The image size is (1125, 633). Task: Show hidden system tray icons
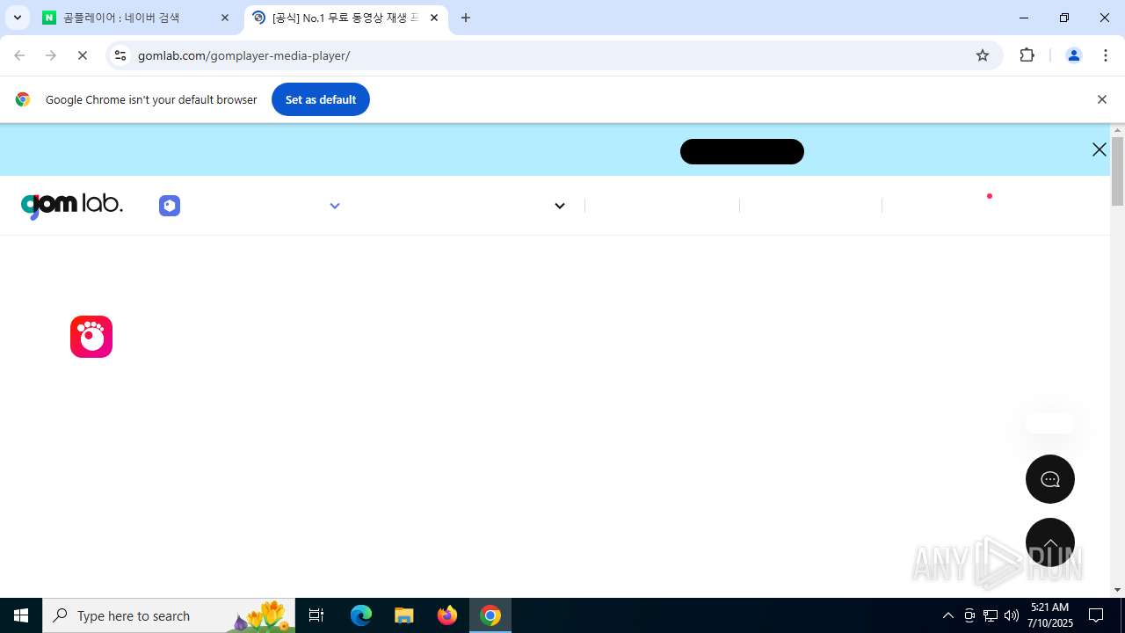[947, 615]
